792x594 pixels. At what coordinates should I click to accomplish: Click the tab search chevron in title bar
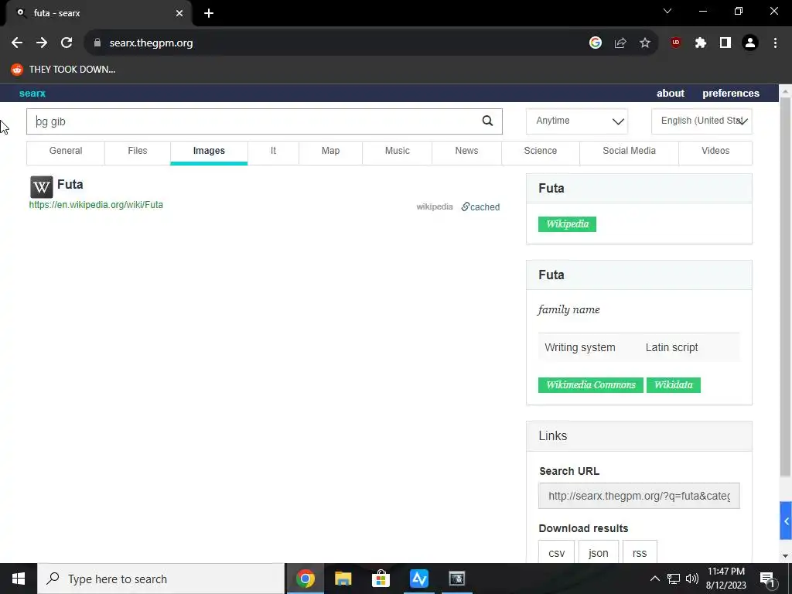click(x=667, y=11)
